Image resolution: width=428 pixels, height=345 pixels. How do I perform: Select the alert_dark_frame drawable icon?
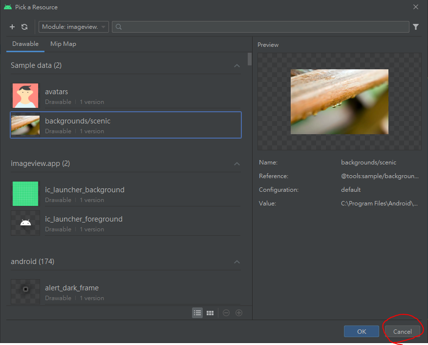(25, 291)
